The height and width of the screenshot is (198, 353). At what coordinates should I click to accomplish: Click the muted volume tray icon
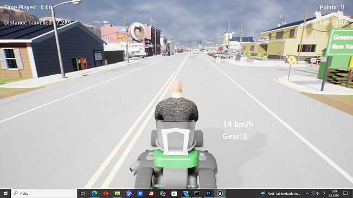click(318, 193)
